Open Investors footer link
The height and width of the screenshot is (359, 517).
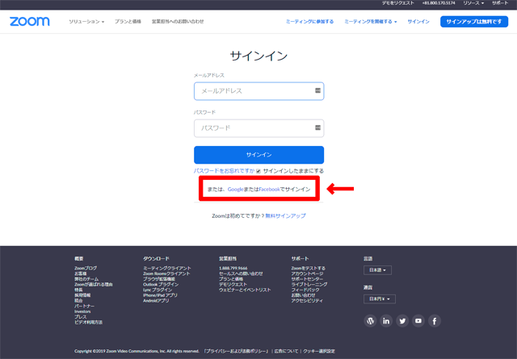[x=82, y=311]
